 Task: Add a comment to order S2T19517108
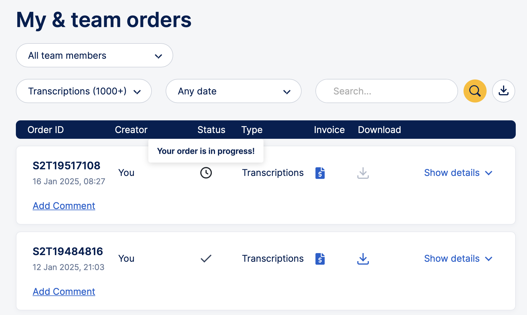tap(64, 206)
